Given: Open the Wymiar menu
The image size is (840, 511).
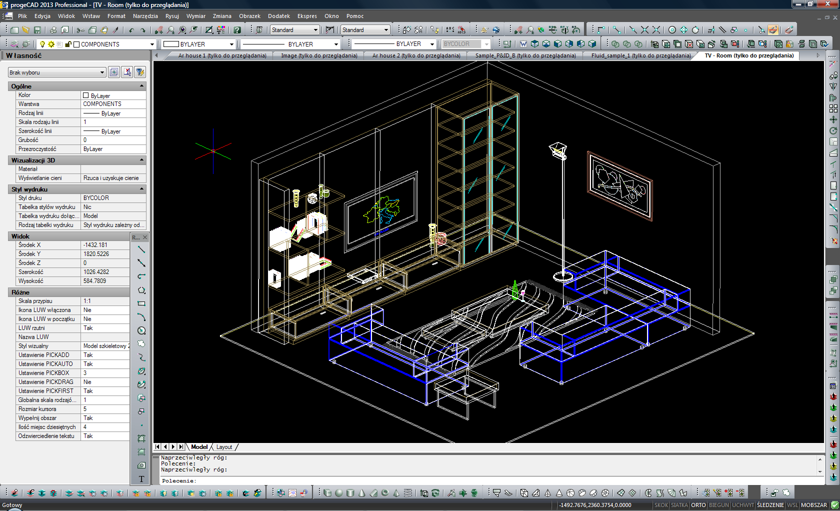Looking at the screenshot, I should pos(196,16).
